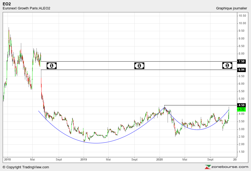Click the Copyright TradingView.com text
This screenshot has width=251, height=171.
coord(26,167)
